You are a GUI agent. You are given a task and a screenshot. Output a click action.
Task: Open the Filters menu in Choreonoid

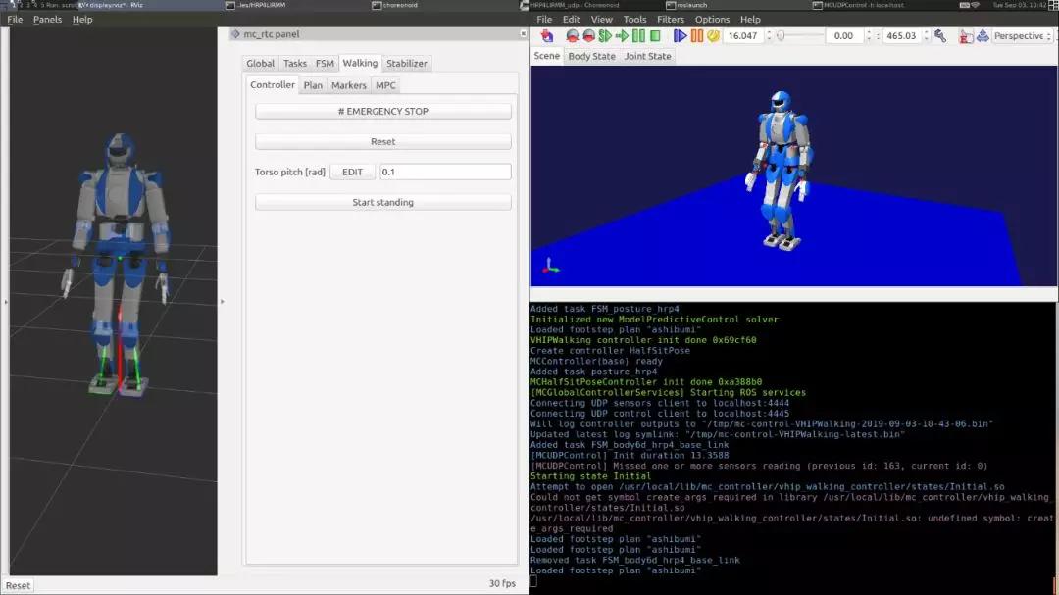tap(671, 20)
